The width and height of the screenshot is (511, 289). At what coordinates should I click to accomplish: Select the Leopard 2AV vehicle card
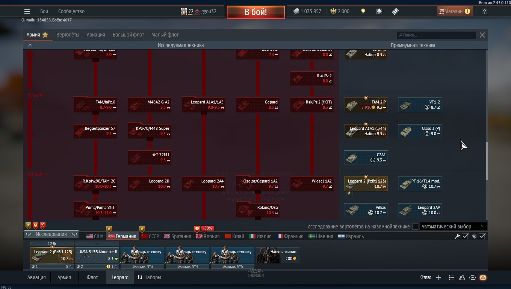420,210
